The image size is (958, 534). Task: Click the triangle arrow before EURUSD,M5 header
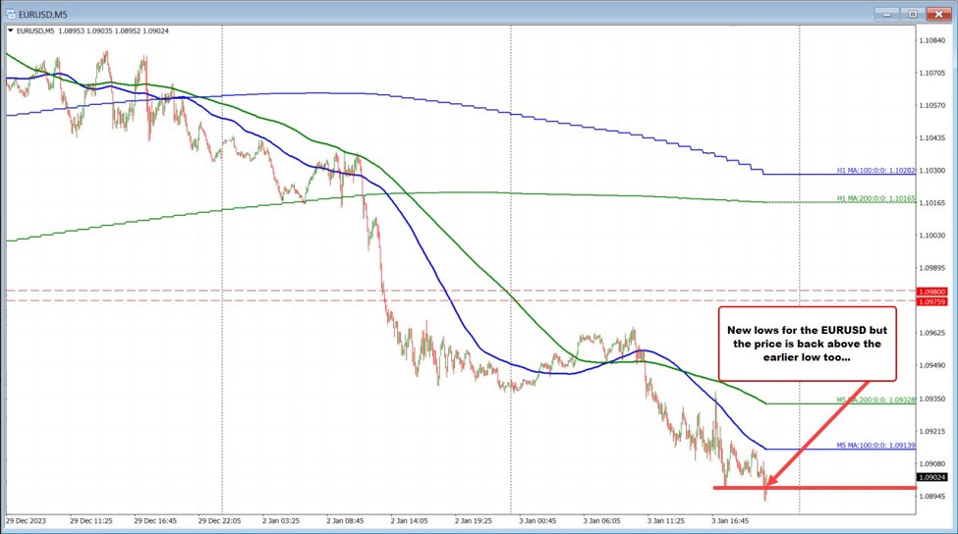pos(11,30)
